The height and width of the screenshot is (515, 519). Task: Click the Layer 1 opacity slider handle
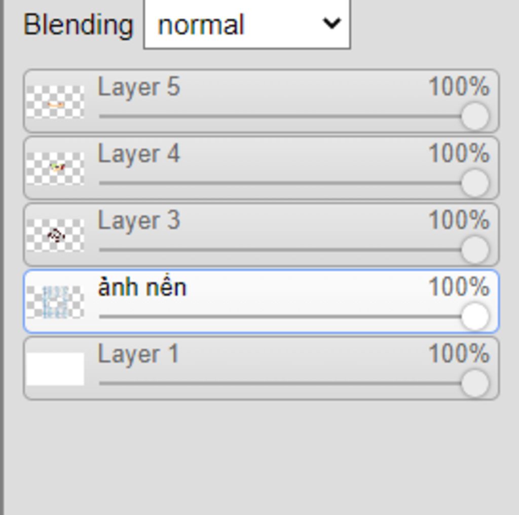click(x=475, y=384)
